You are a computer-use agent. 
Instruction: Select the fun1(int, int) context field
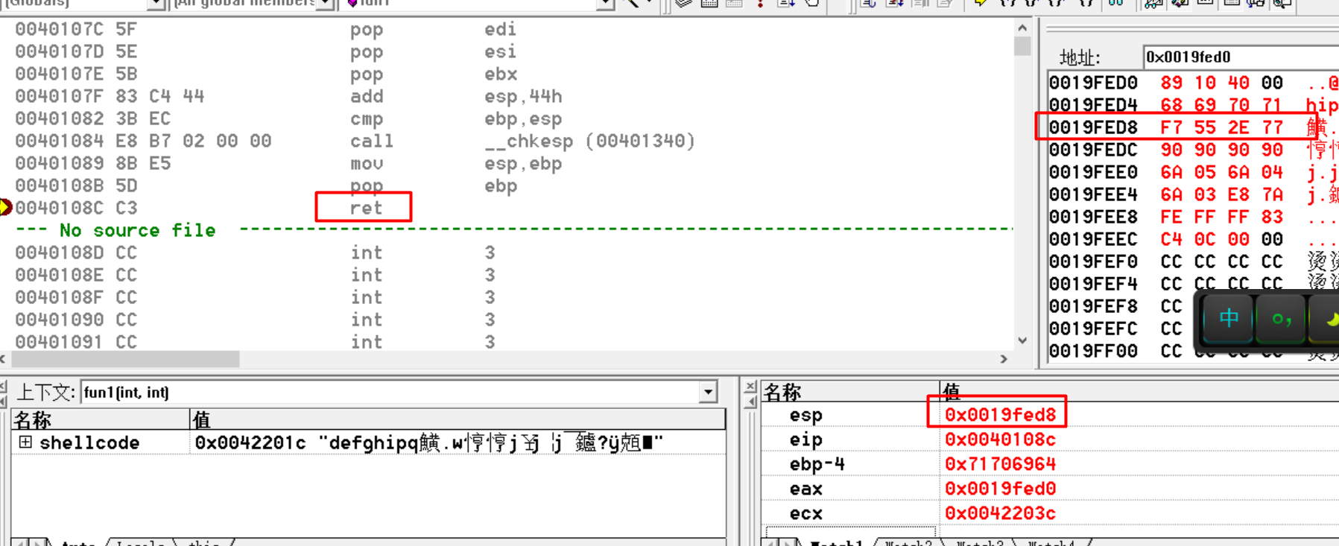391,392
